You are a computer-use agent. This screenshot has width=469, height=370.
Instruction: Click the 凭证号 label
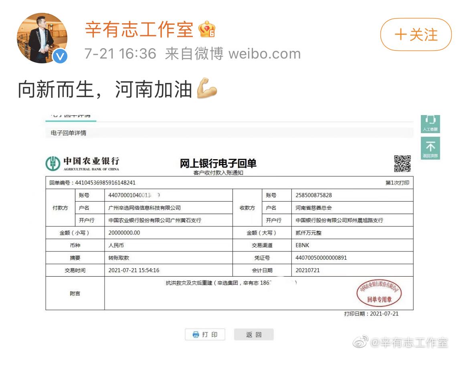(262, 258)
